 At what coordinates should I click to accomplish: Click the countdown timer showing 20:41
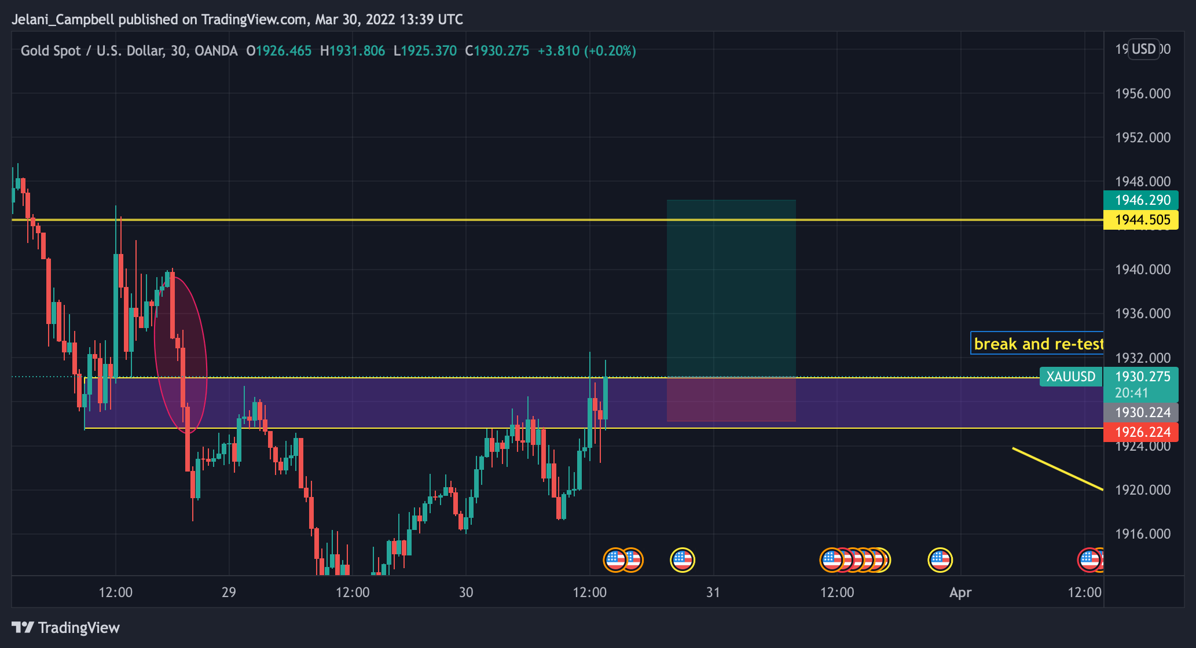(x=1131, y=392)
